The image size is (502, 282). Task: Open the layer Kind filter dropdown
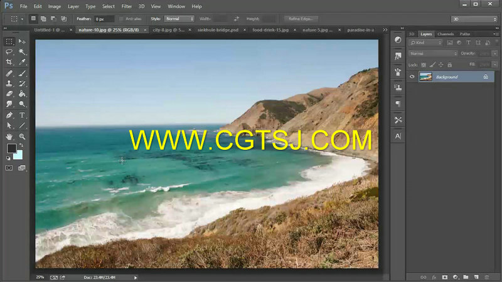(425, 43)
